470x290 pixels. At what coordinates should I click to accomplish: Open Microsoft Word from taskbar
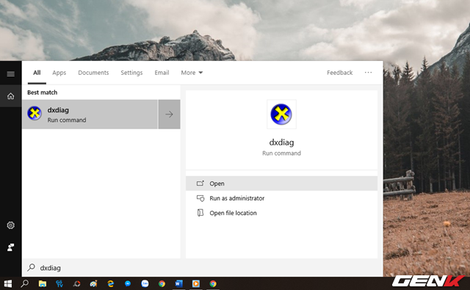click(179, 283)
